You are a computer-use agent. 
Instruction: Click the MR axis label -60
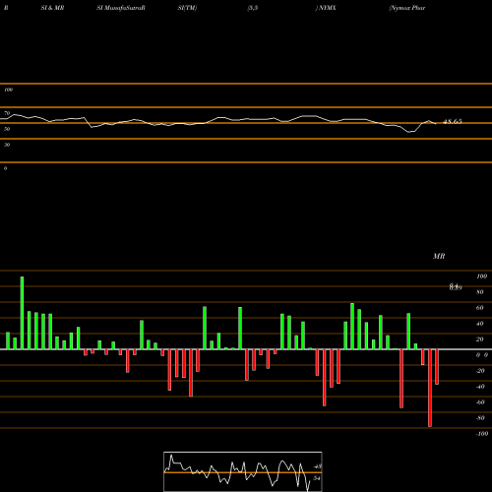pos(480,402)
